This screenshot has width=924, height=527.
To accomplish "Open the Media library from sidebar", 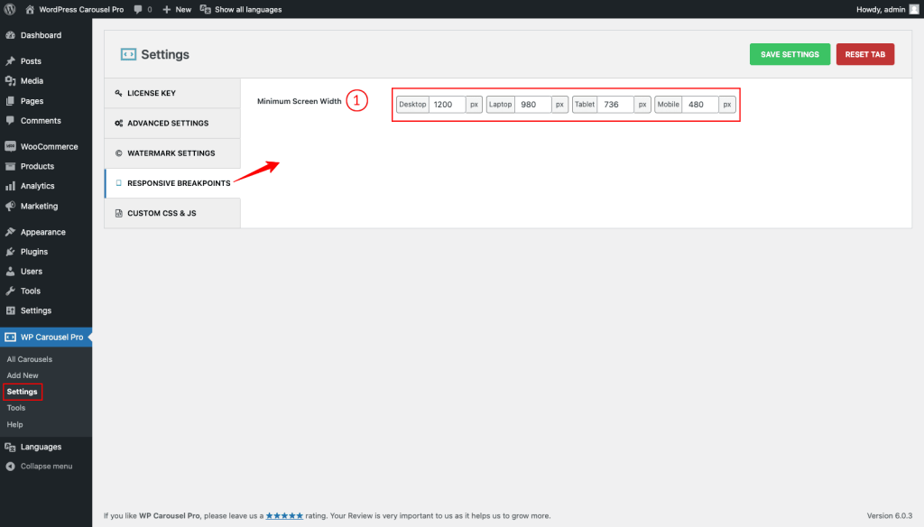I will [x=34, y=80].
